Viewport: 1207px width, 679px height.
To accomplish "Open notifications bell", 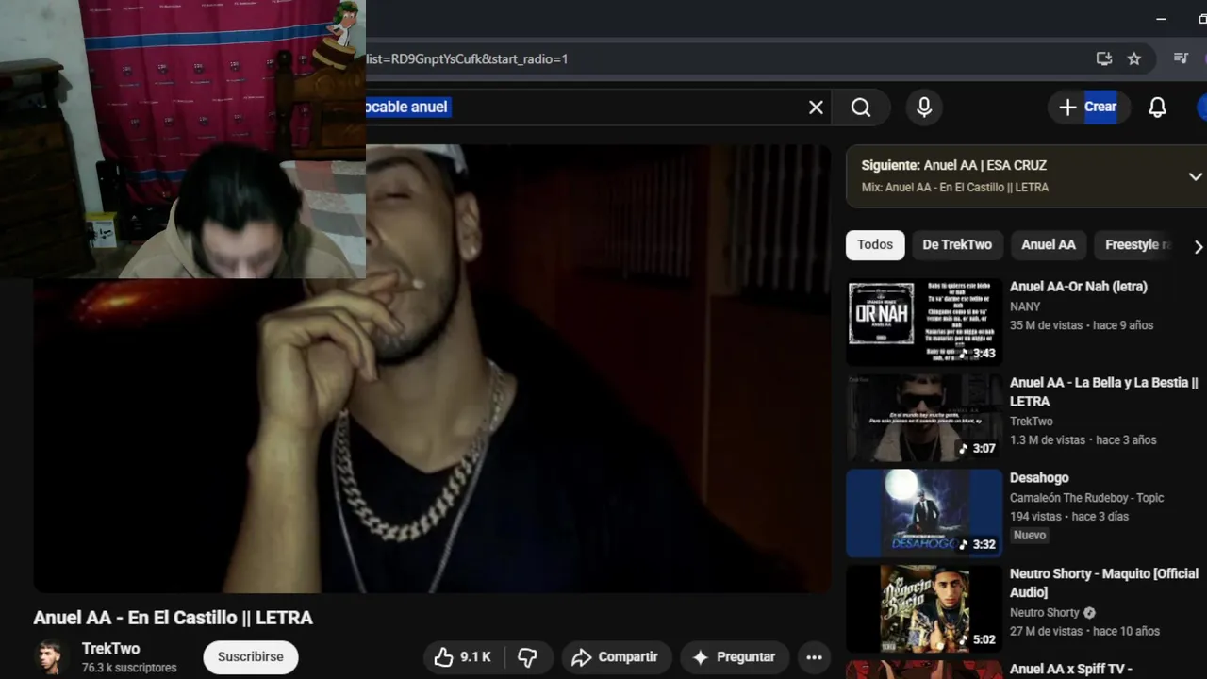I will click(1157, 108).
